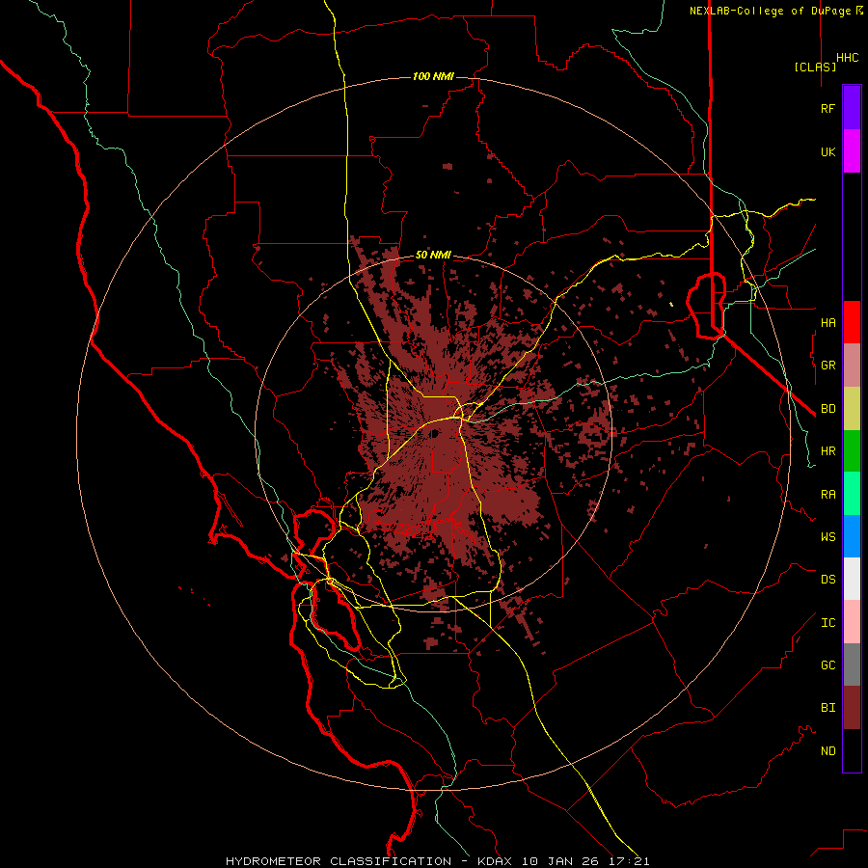
Task: Click the HR green legend swatch
Action: pyautogui.click(x=852, y=451)
